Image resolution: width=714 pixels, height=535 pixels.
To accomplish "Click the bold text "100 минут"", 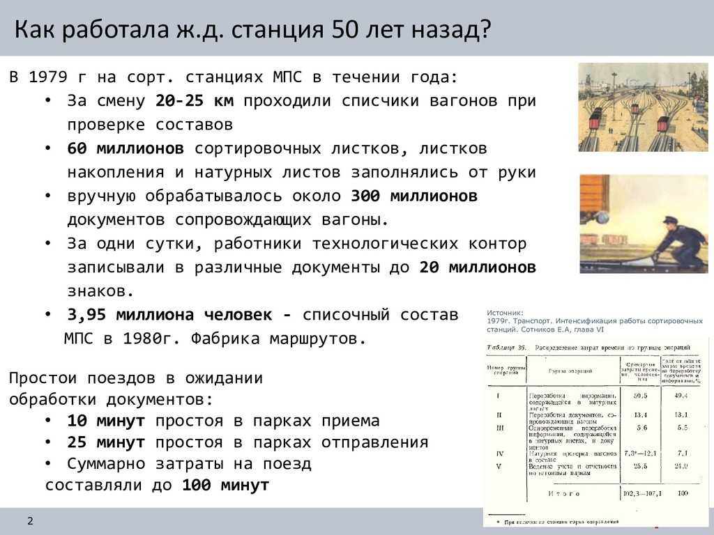I will click(x=225, y=486).
